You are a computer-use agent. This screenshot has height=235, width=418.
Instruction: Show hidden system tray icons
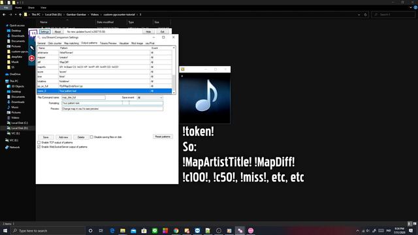pos(357,230)
